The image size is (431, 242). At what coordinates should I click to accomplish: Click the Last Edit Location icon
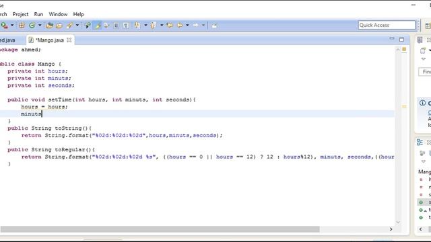pos(170,26)
